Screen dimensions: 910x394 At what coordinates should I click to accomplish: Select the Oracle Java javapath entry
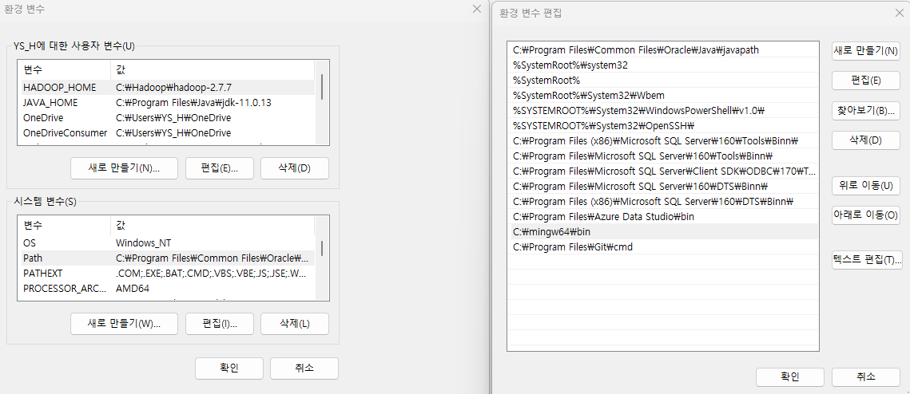(x=663, y=50)
